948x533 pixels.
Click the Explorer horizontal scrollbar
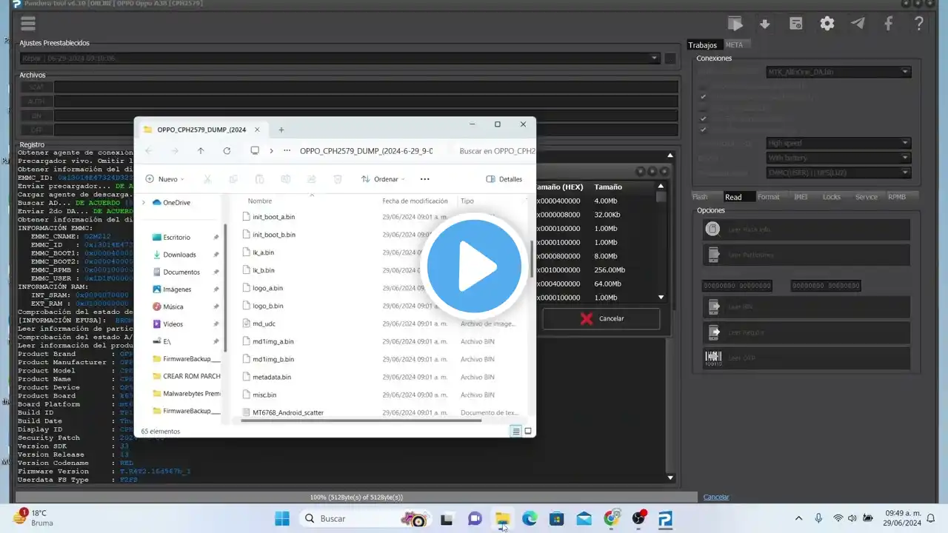(361, 420)
